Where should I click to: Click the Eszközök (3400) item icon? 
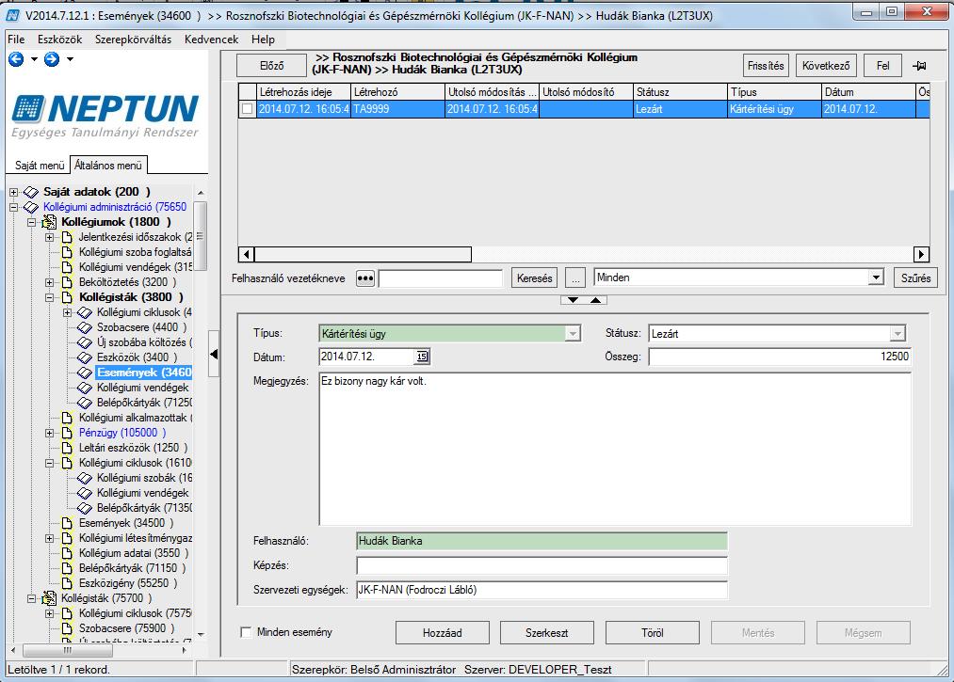(x=85, y=357)
